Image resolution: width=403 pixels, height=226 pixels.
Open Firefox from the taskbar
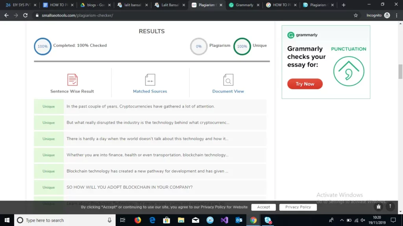pyautogui.click(x=138, y=220)
